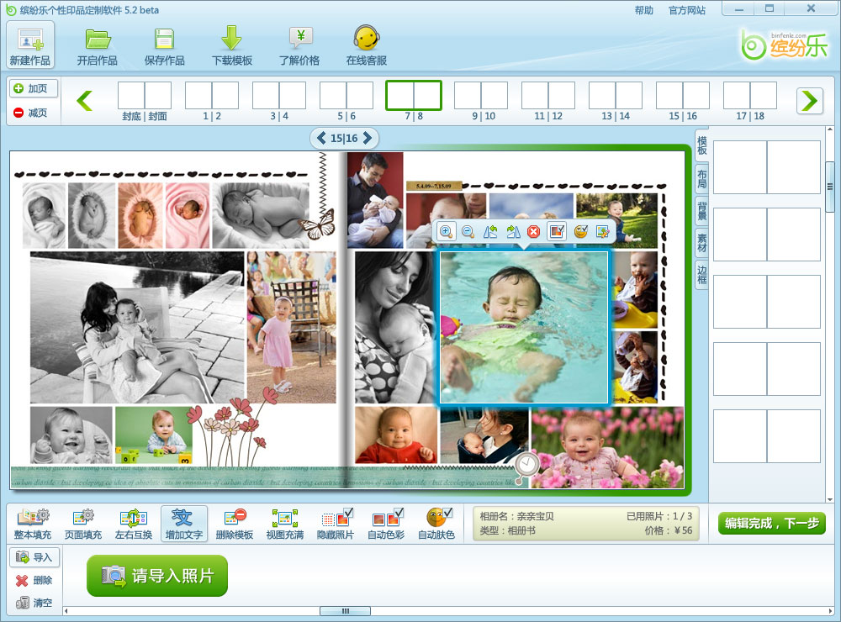Click 编辑完成，下一步 button
841x622 pixels.
pos(771,523)
